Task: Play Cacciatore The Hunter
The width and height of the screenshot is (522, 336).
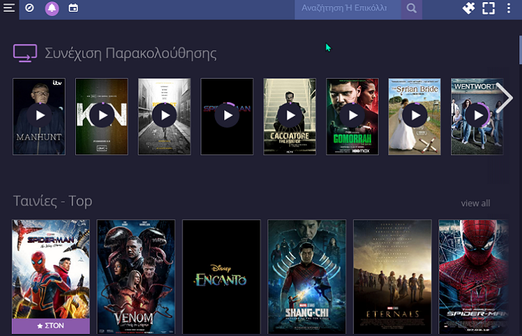Action: [x=290, y=116]
